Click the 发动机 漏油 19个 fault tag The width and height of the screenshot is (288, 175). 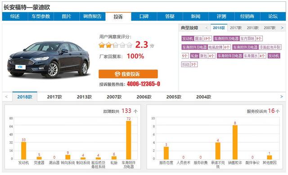(x=197, y=39)
